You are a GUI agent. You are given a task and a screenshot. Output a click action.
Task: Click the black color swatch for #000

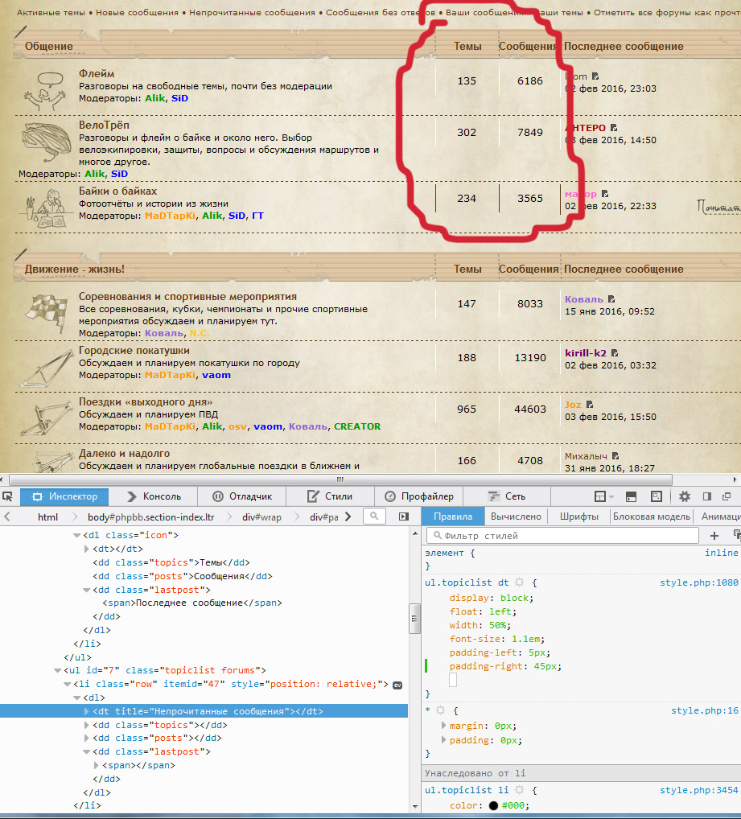click(x=493, y=806)
